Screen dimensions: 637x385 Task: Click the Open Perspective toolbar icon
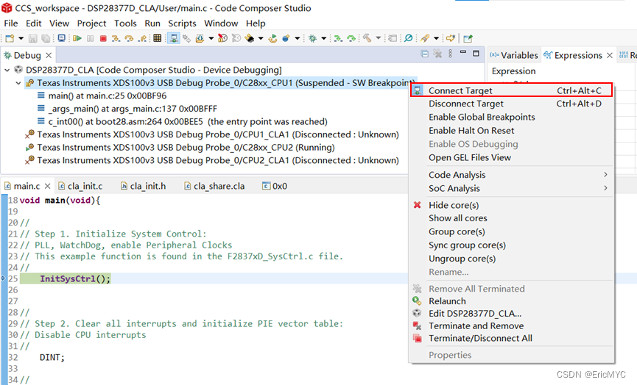coord(468,38)
